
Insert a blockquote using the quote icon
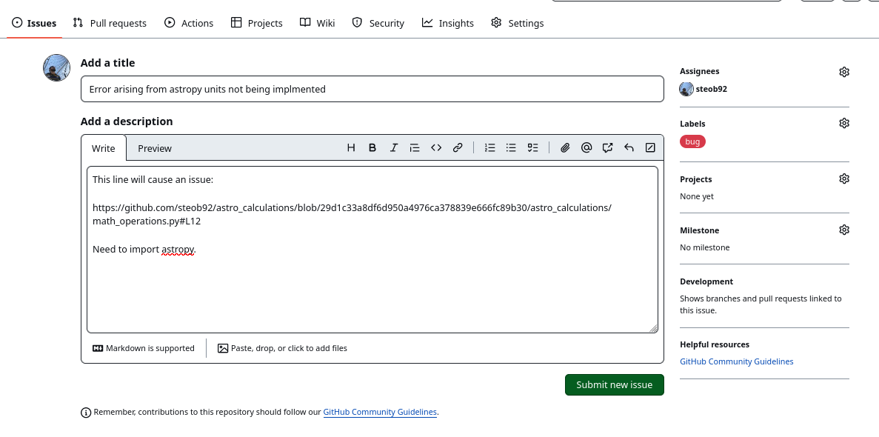tap(415, 147)
